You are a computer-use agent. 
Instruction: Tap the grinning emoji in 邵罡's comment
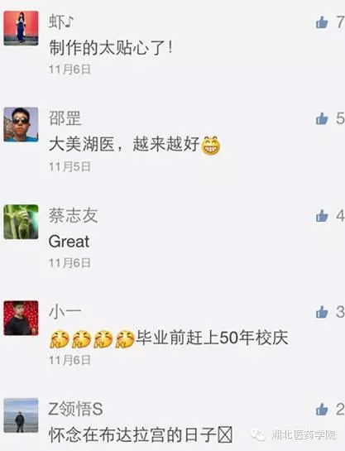click(x=211, y=146)
